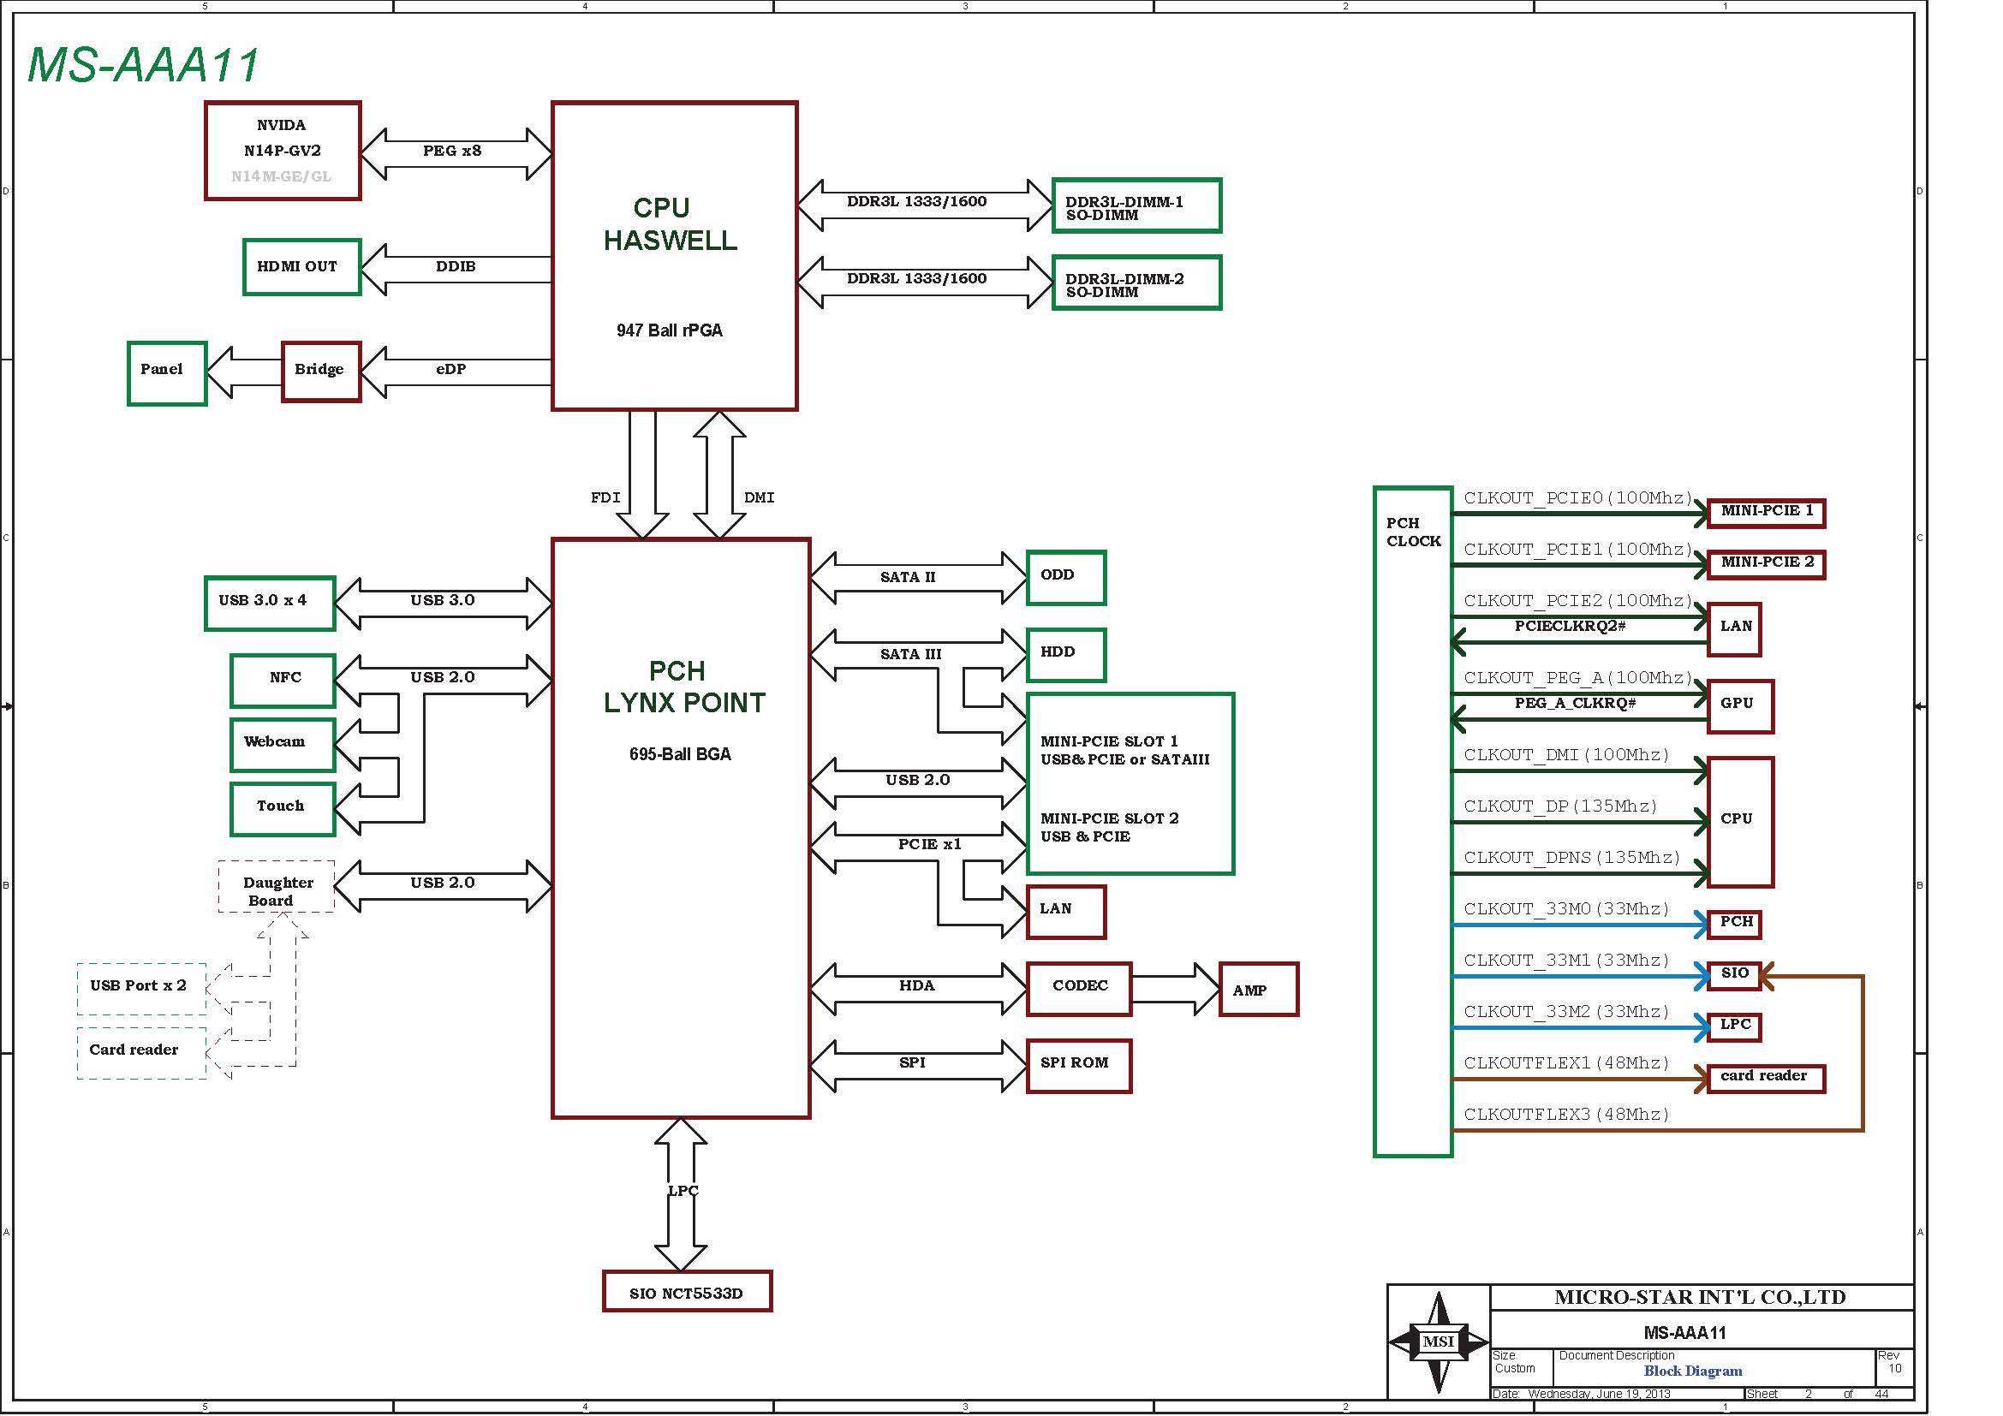Image resolution: width=2003 pixels, height=1416 pixels.
Task: Select the AMP block
Action: (x=1259, y=989)
